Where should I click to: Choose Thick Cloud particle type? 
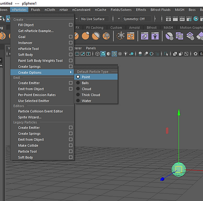96,95
